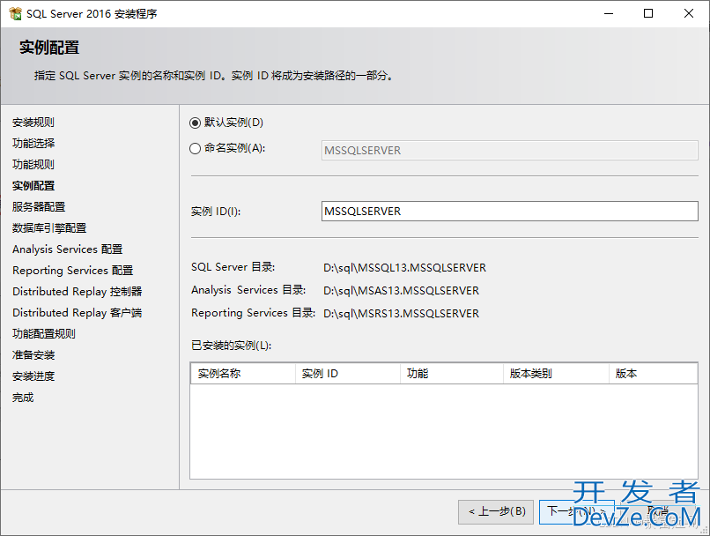The width and height of the screenshot is (710, 536).
Task: Select the default instance radio button
Action: (195, 123)
